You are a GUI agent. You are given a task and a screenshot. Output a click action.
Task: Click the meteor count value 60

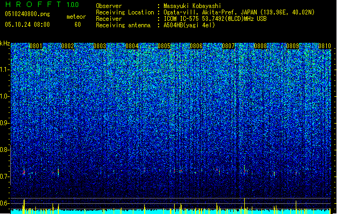pos(78,25)
